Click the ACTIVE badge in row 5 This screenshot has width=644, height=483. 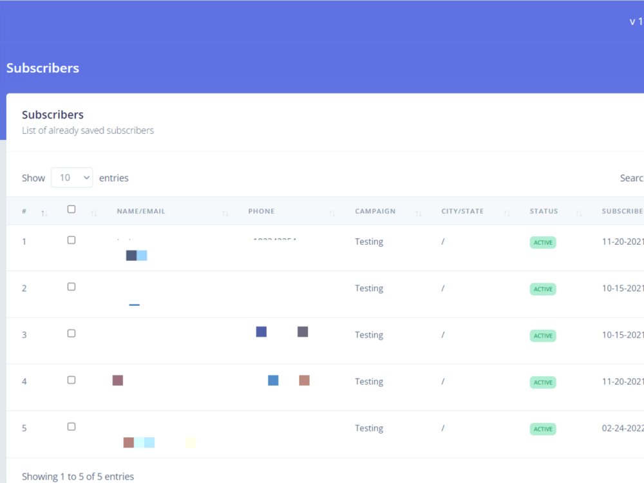[543, 429]
